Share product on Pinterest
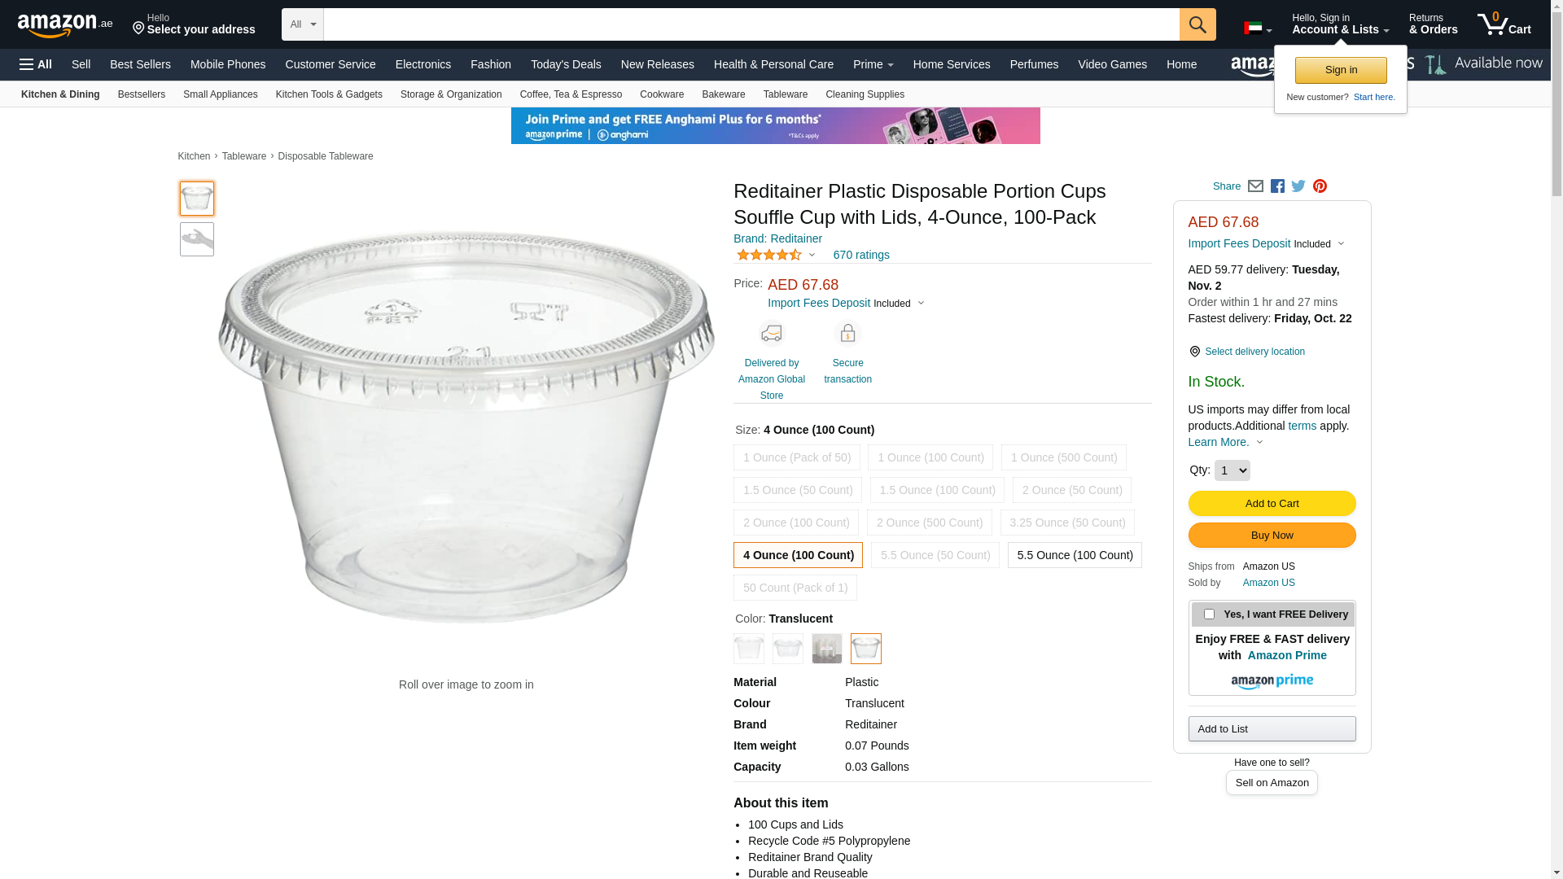 point(1320,186)
